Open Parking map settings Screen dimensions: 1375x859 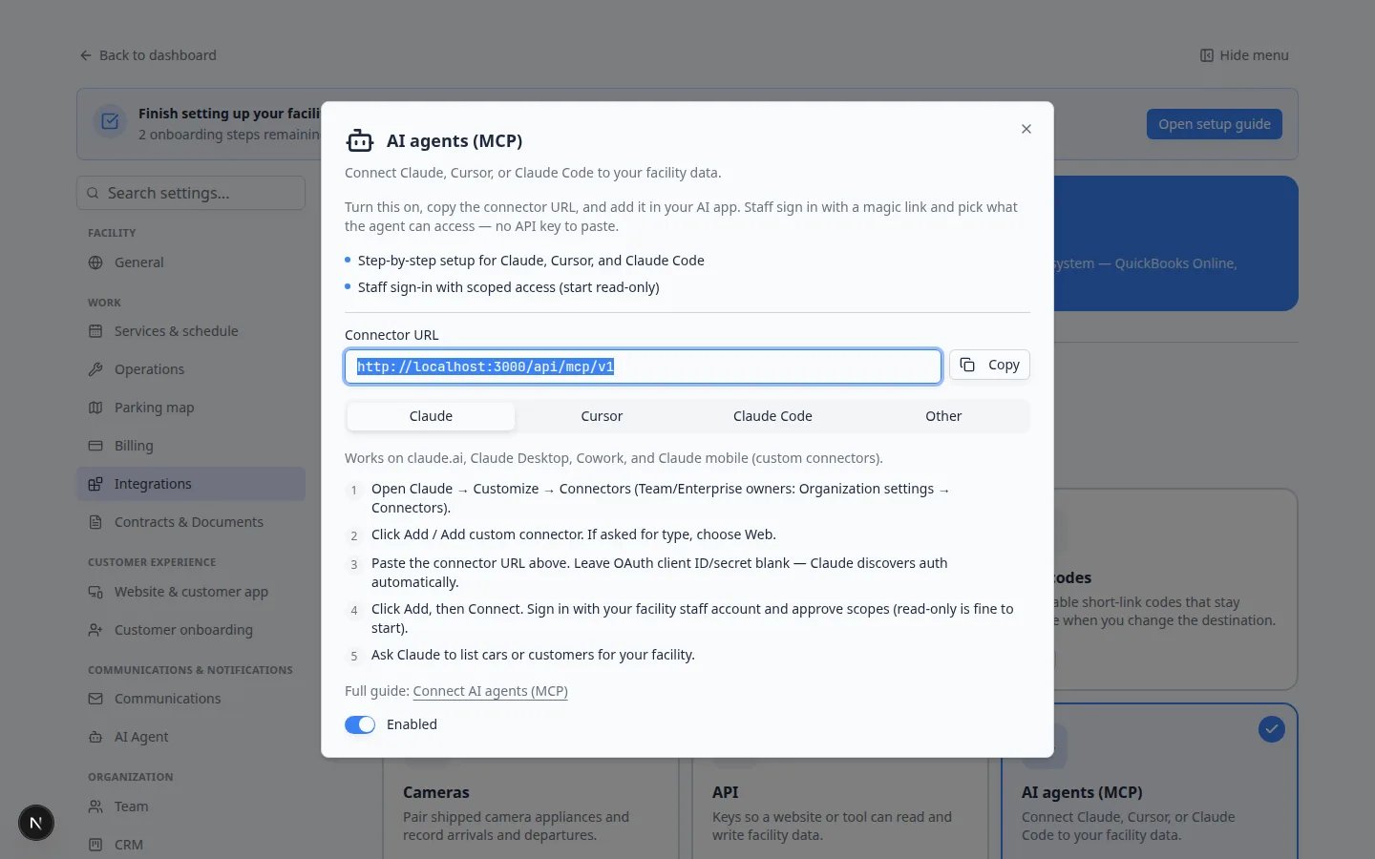(191, 408)
